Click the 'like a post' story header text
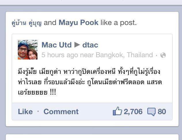182x140 pixels. tap(119, 22)
